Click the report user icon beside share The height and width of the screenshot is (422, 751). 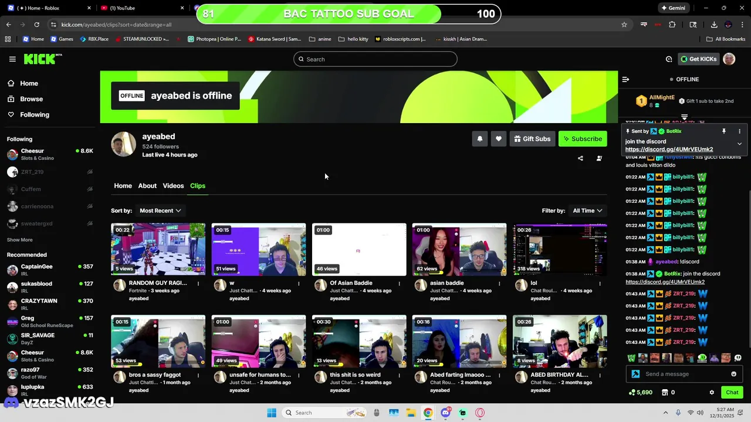pos(599,158)
